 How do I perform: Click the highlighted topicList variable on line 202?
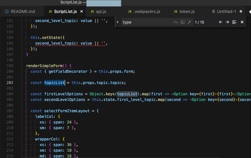coord(54,83)
